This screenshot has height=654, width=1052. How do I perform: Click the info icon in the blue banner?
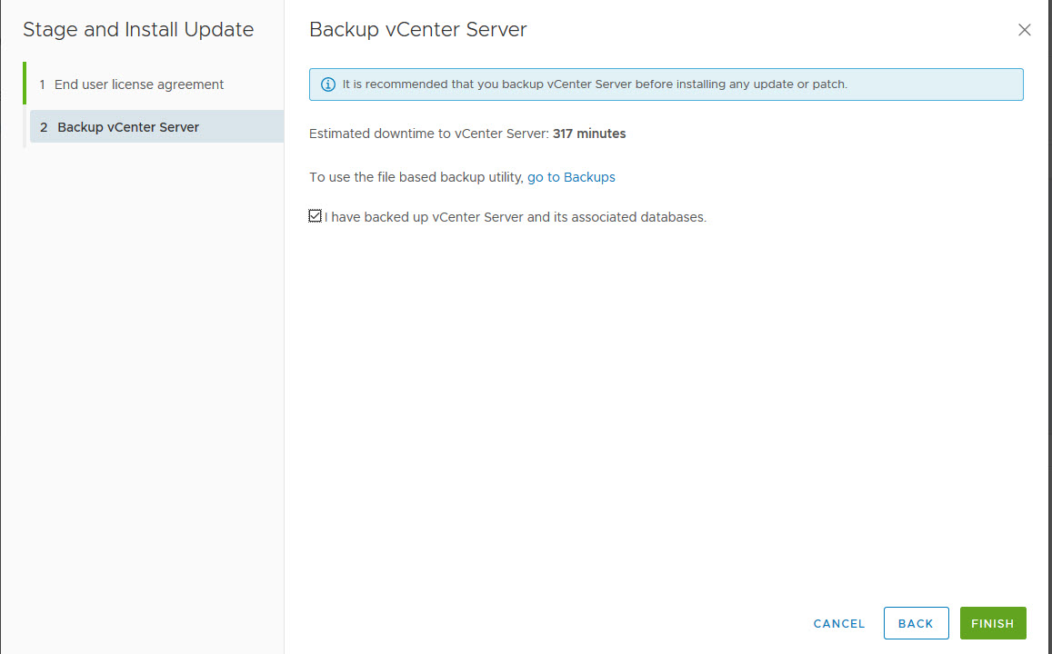click(x=328, y=84)
